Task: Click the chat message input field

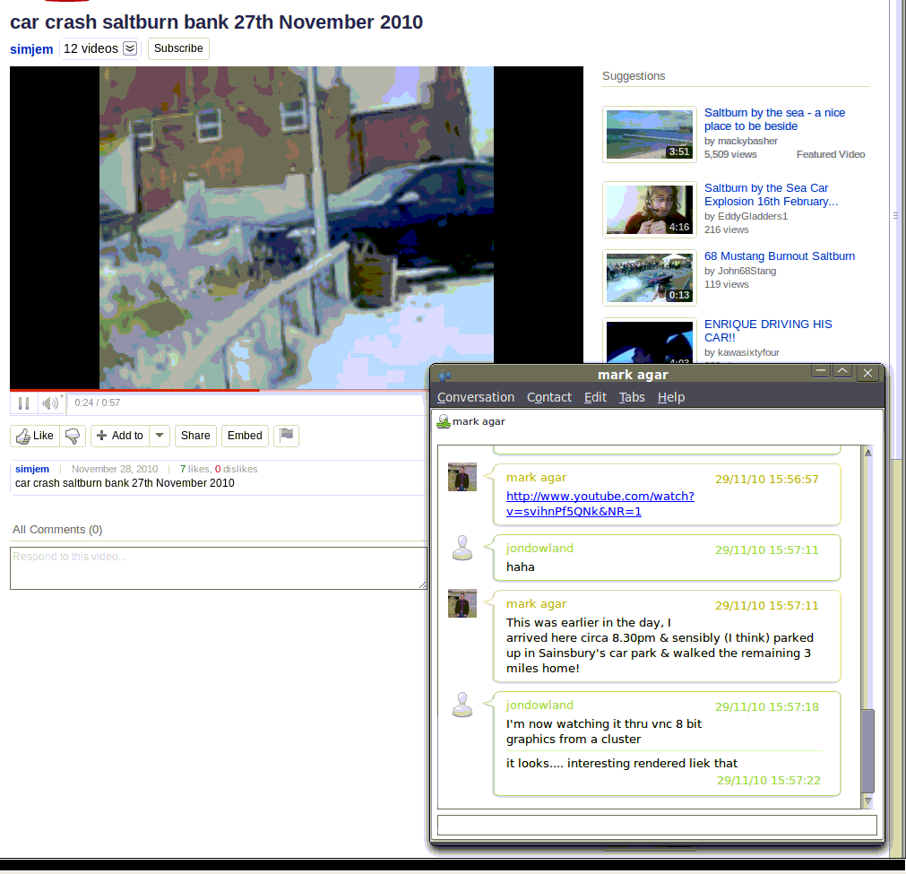Action: [656, 825]
